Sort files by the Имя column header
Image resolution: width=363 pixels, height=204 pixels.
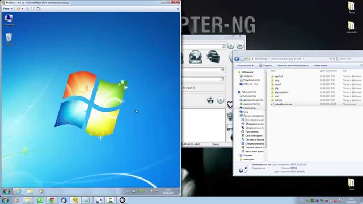273,71
